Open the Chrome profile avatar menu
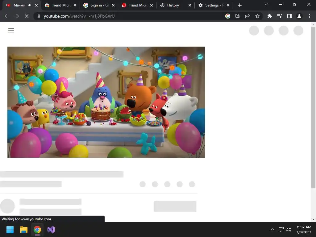Screen dimensions: 316x237 click(x=299, y=16)
